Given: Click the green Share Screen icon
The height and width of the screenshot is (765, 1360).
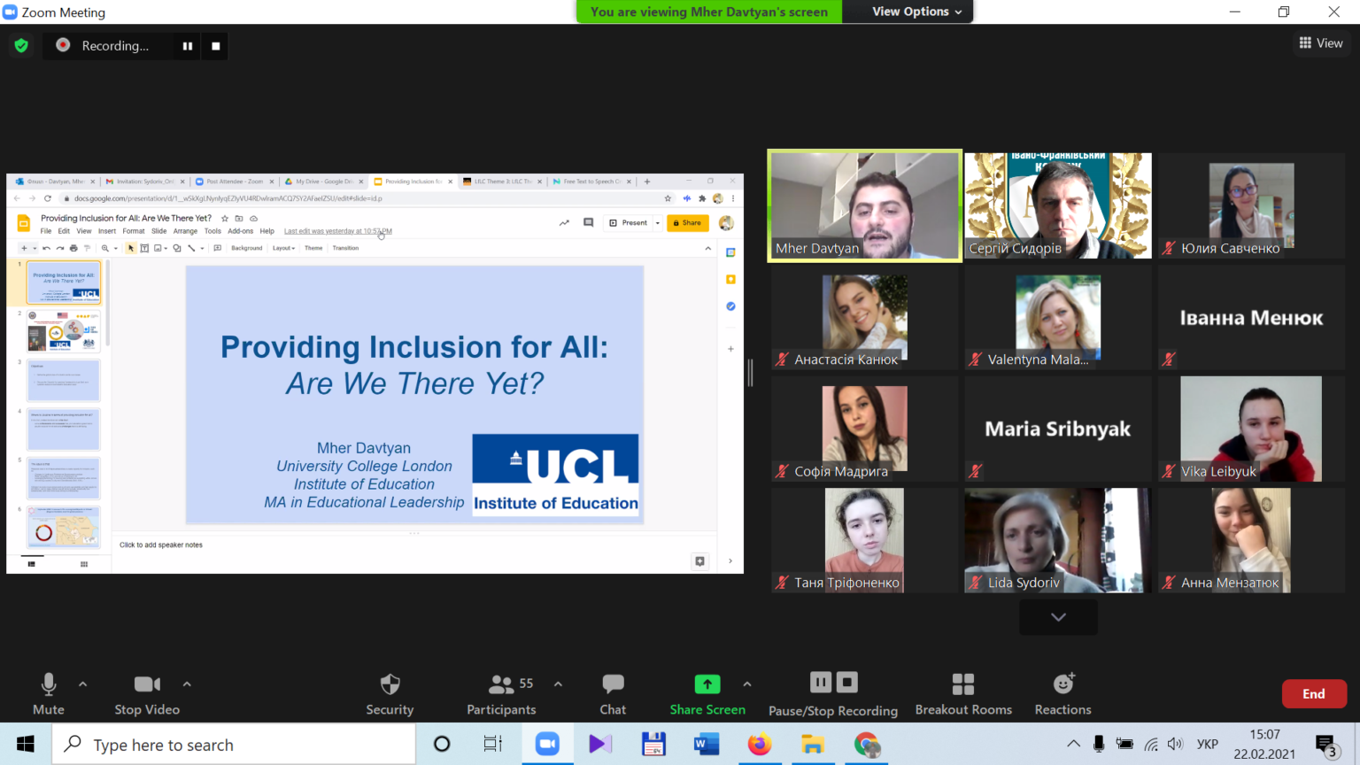Looking at the screenshot, I should [x=707, y=684].
